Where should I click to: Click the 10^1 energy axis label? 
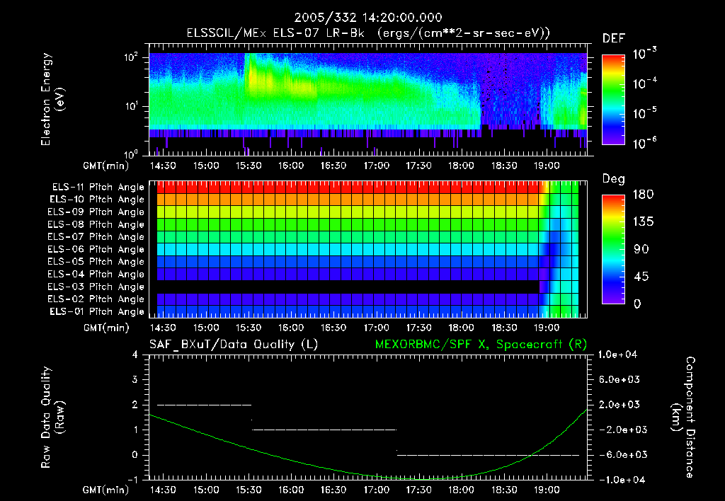[131, 106]
